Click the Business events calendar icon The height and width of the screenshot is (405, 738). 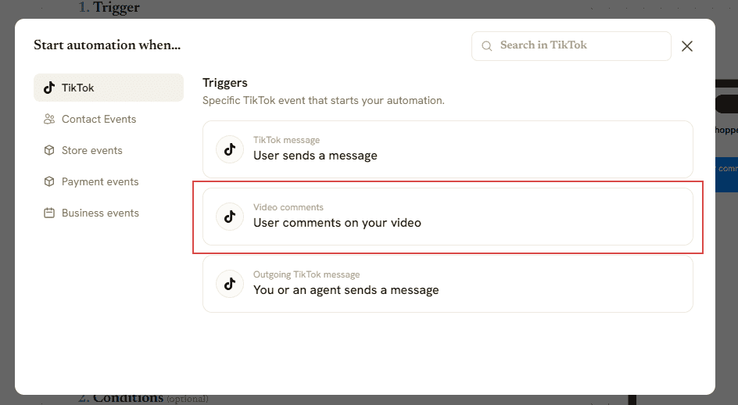pyautogui.click(x=49, y=213)
